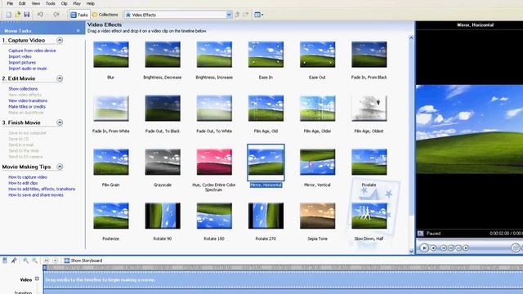Click the Forward button in the preview controls
Image resolution: width=523 pixels, height=294 pixels.
pos(467,247)
